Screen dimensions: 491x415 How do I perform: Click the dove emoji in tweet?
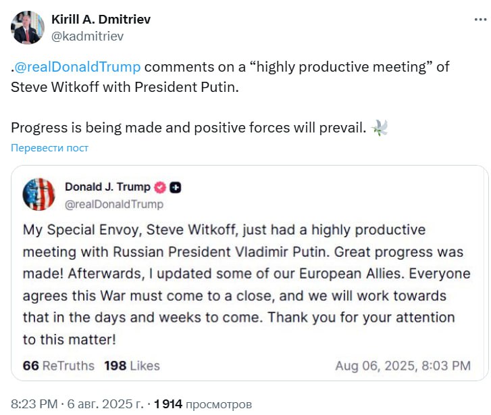(x=380, y=128)
